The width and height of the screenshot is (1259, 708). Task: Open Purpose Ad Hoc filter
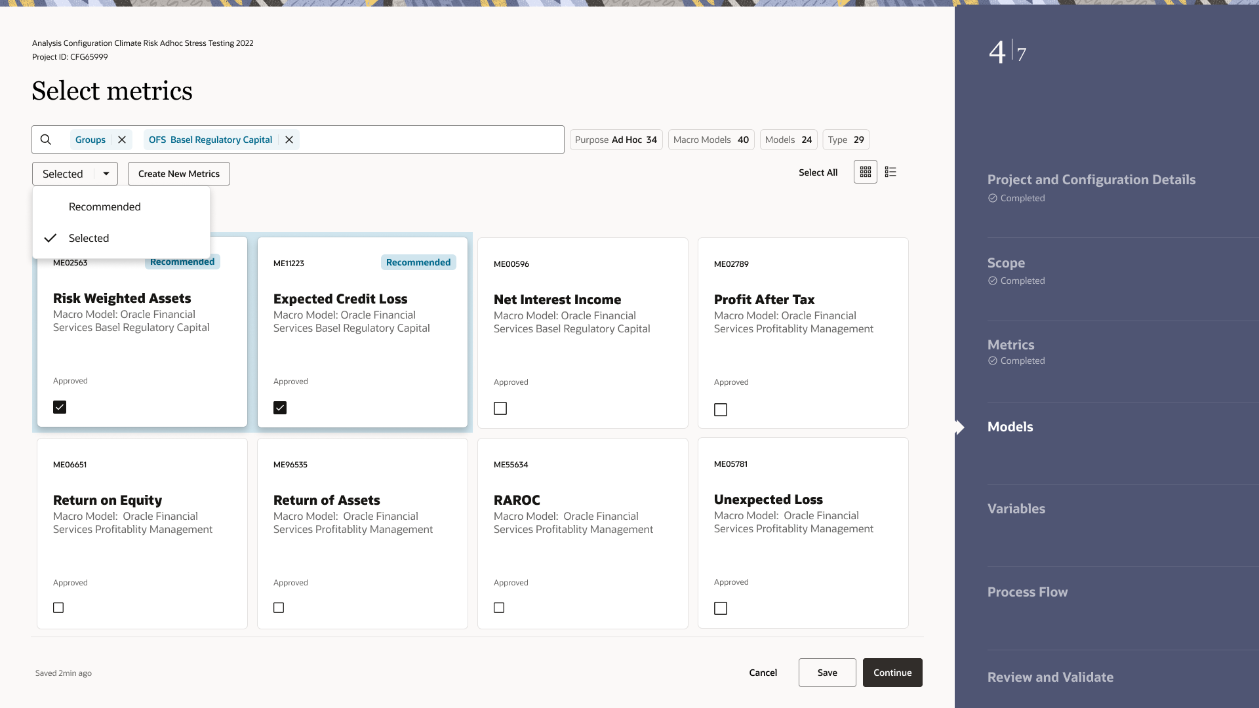pyautogui.click(x=616, y=140)
